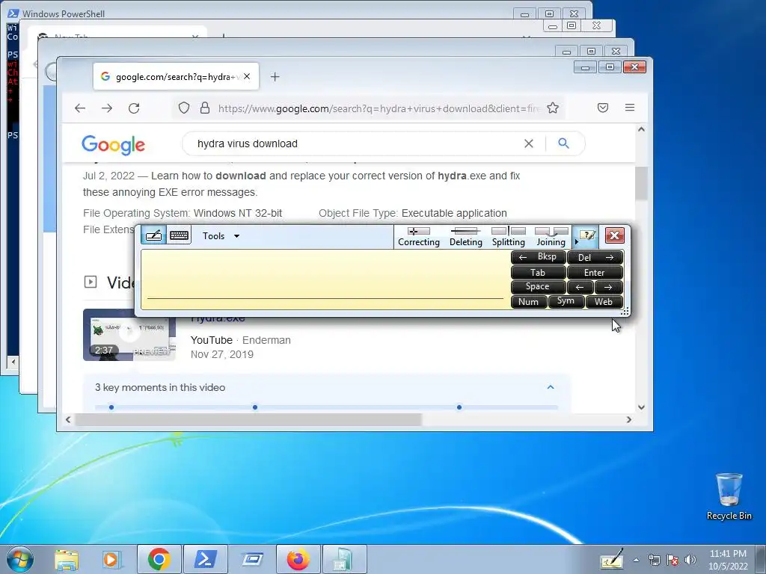766x574 pixels.
Task: Click the page vertical scrollbar thumb
Action: tap(641, 183)
